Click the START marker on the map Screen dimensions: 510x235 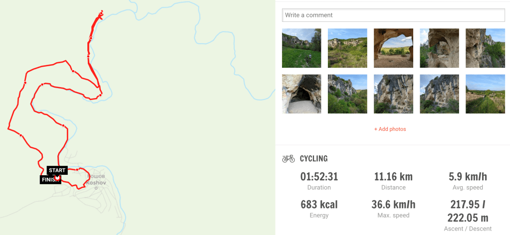coord(57,170)
